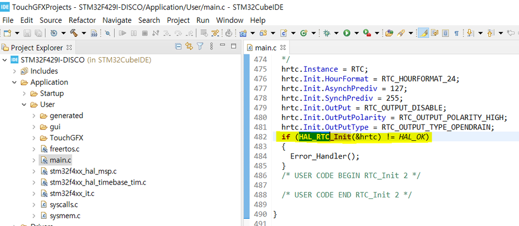Viewport: 519px width, 226px height.
Task: Select the gui folder
Action: pos(55,127)
